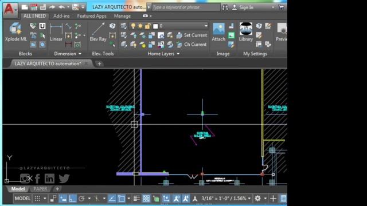
Task: Open the Featured Apps ribbon tab
Action: tap(92, 16)
